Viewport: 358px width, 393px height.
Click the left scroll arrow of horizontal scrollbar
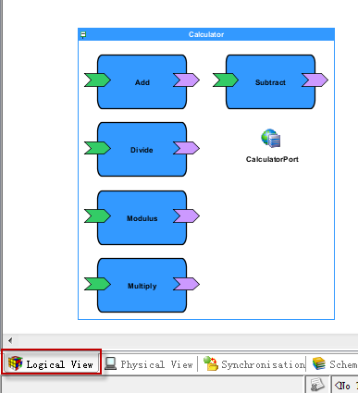(x=10, y=340)
